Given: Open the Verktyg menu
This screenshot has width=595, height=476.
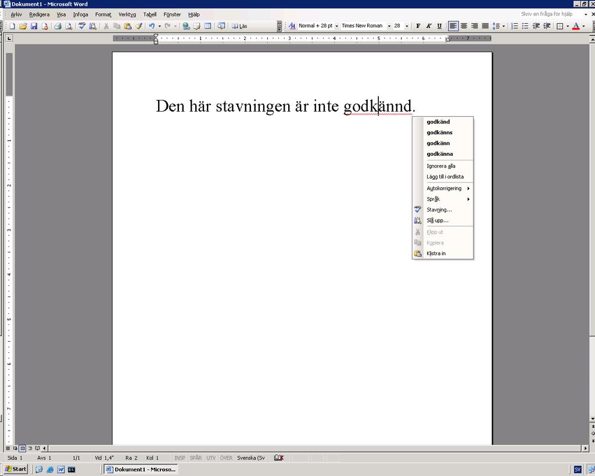Looking at the screenshot, I should [x=127, y=15].
